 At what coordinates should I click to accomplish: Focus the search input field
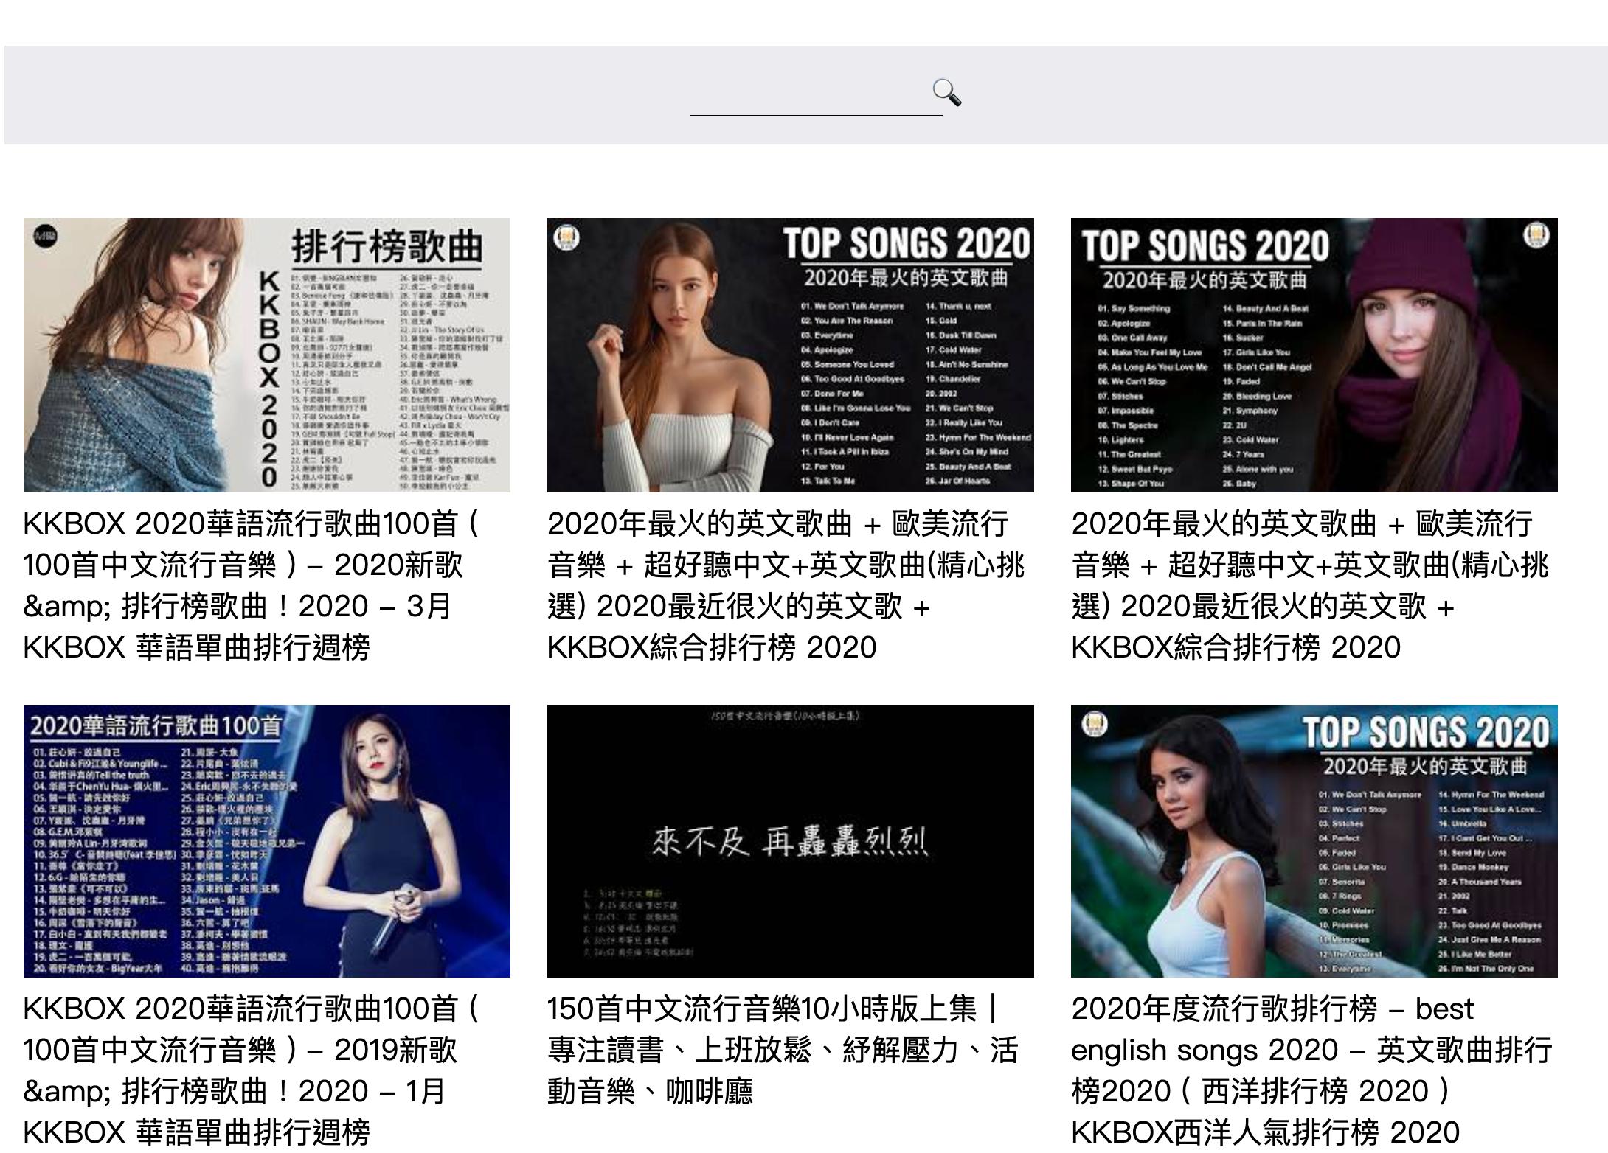tap(816, 96)
